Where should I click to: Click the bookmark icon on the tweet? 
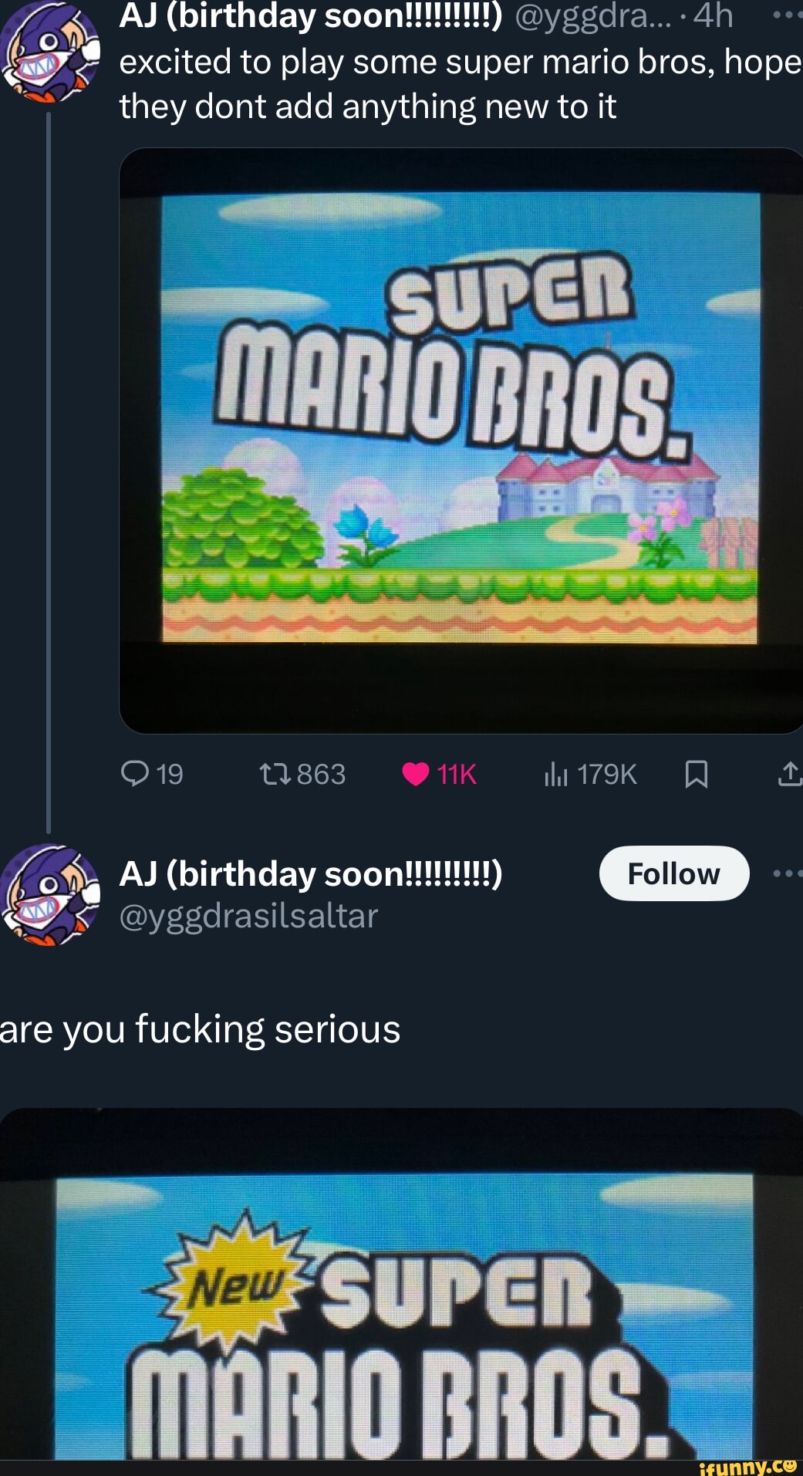697,775
